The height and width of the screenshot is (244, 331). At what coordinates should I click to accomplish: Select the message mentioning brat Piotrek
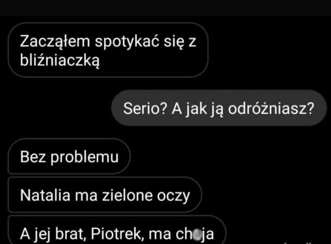tap(117, 230)
